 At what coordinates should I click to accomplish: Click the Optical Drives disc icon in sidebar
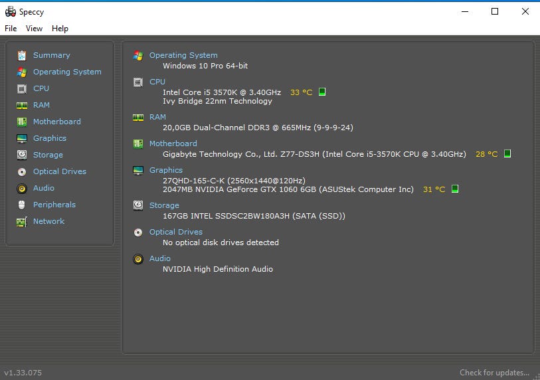[22, 171]
